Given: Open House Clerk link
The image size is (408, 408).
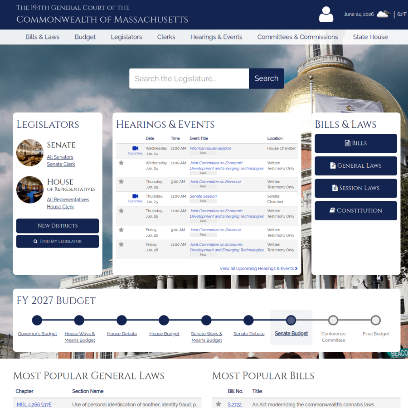Looking at the screenshot, I should 60,207.
